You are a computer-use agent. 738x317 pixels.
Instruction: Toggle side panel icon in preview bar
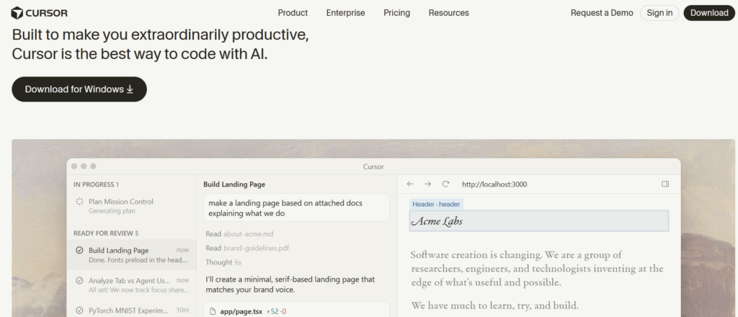pos(665,184)
